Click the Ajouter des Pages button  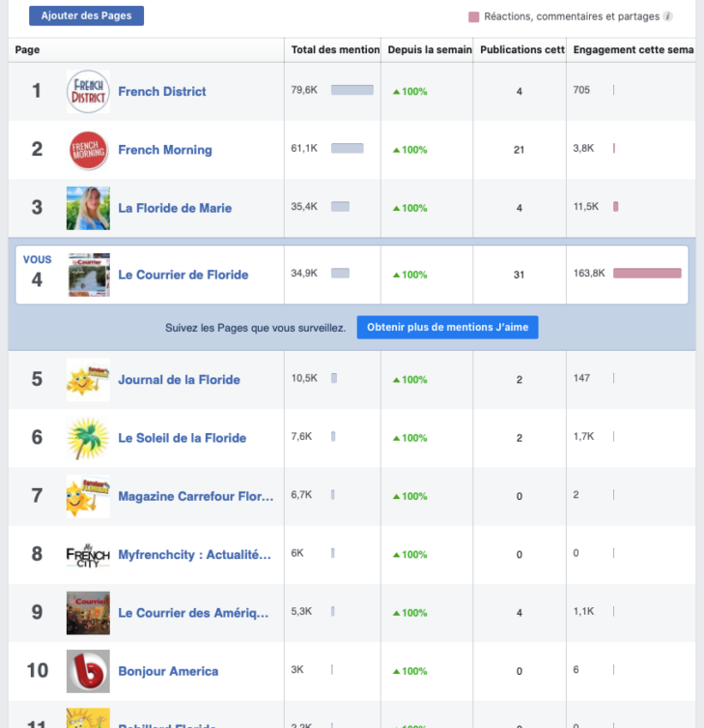click(x=86, y=15)
